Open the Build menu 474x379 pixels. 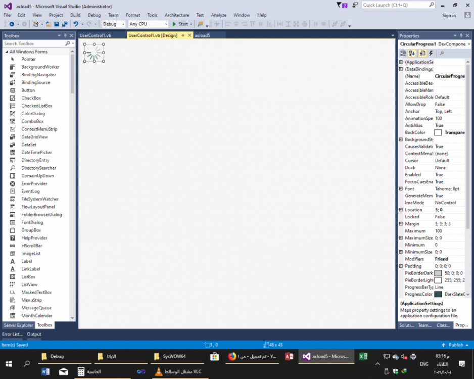click(75, 15)
